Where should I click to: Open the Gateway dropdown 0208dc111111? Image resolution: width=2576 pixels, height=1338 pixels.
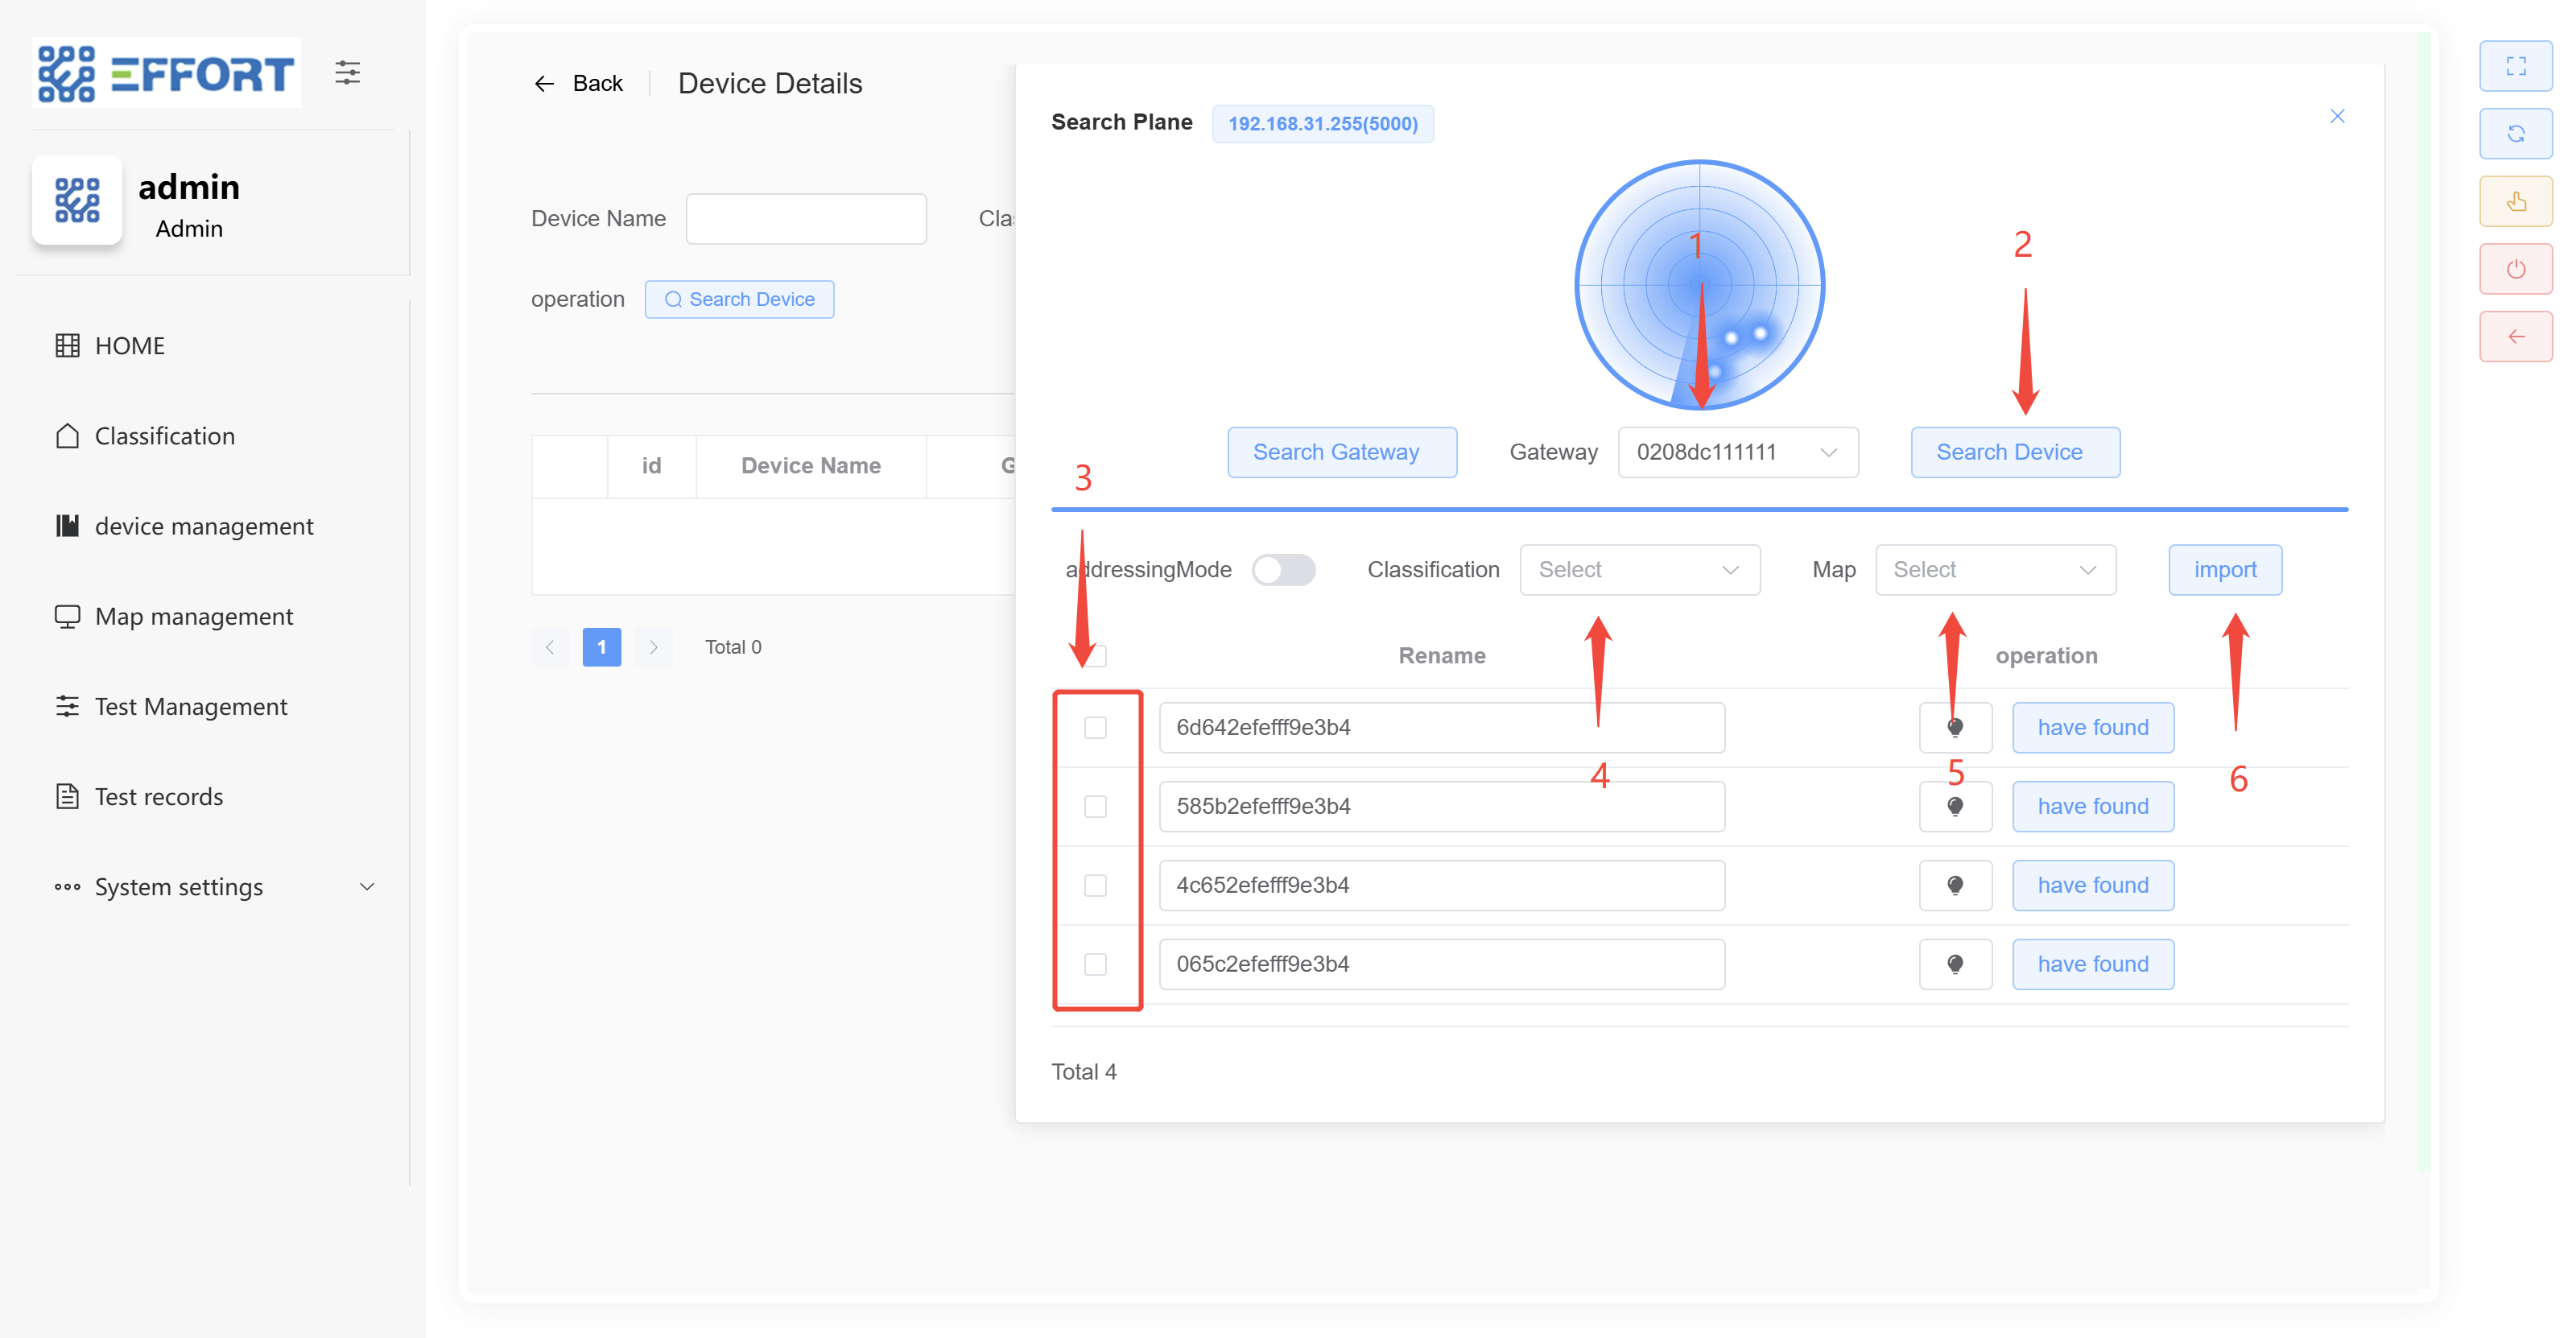pyautogui.click(x=1738, y=452)
